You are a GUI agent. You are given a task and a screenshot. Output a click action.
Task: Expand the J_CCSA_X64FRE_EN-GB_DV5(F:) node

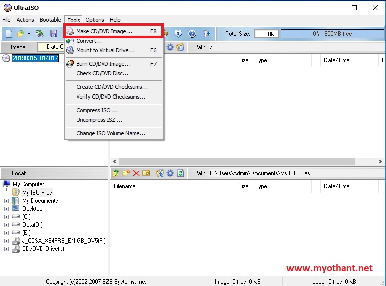tap(6, 241)
